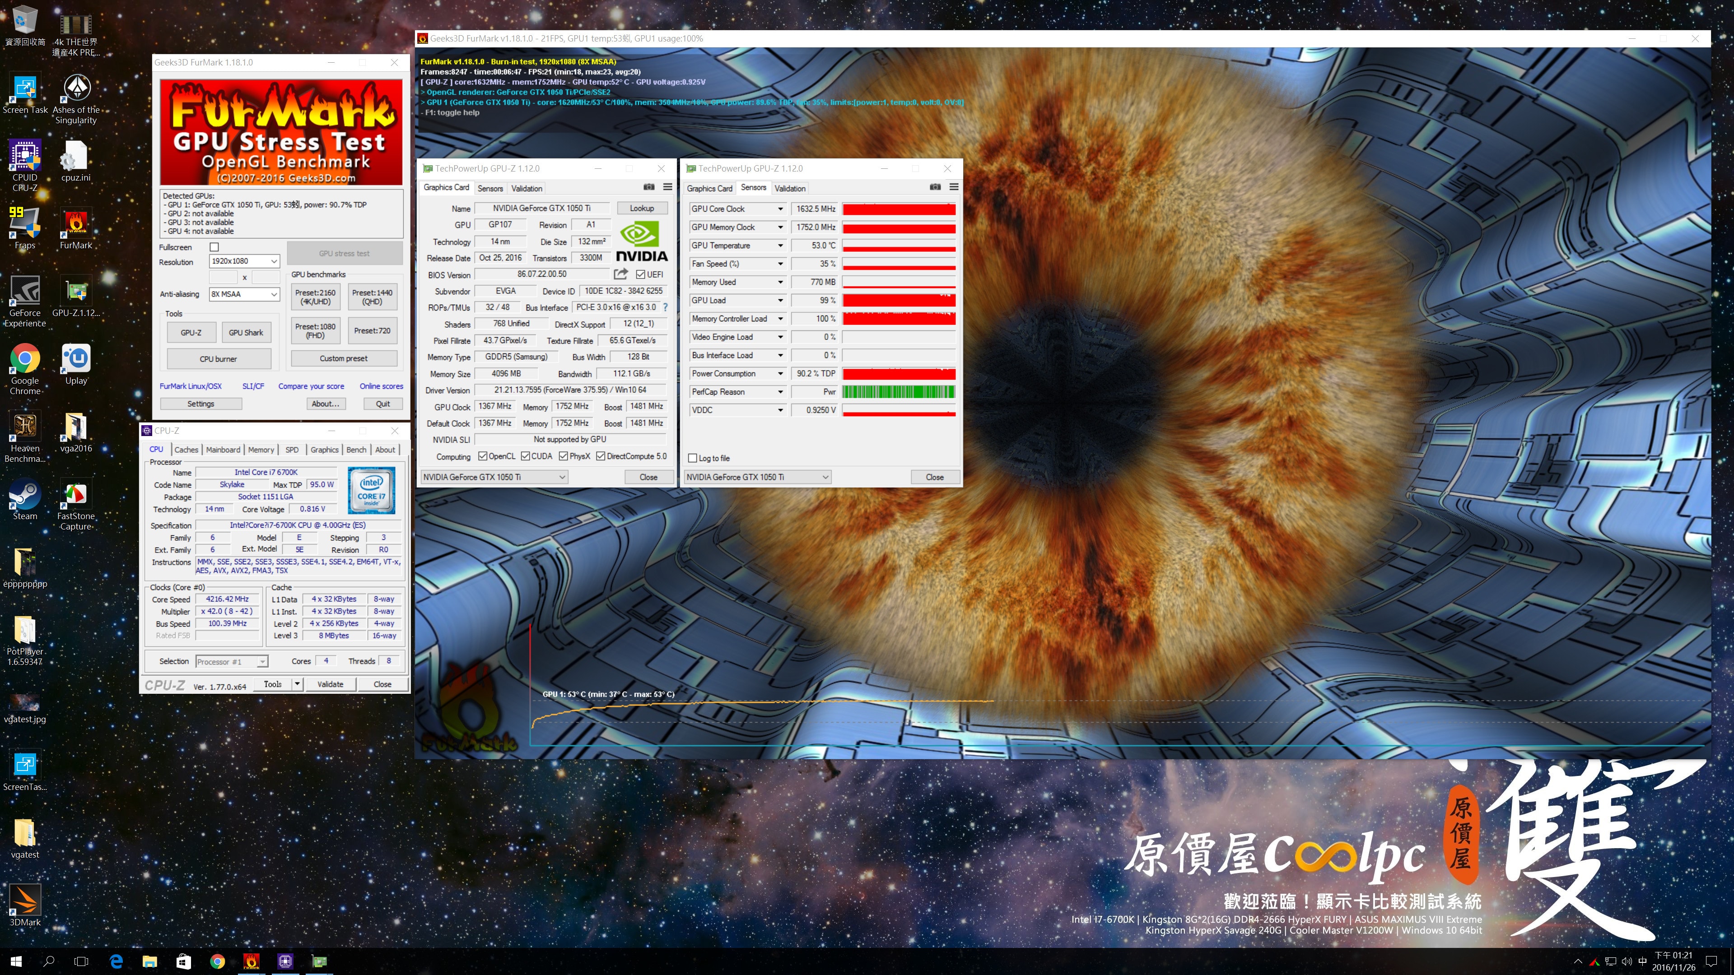Open GPU selector in Sensors window

[757, 477]
